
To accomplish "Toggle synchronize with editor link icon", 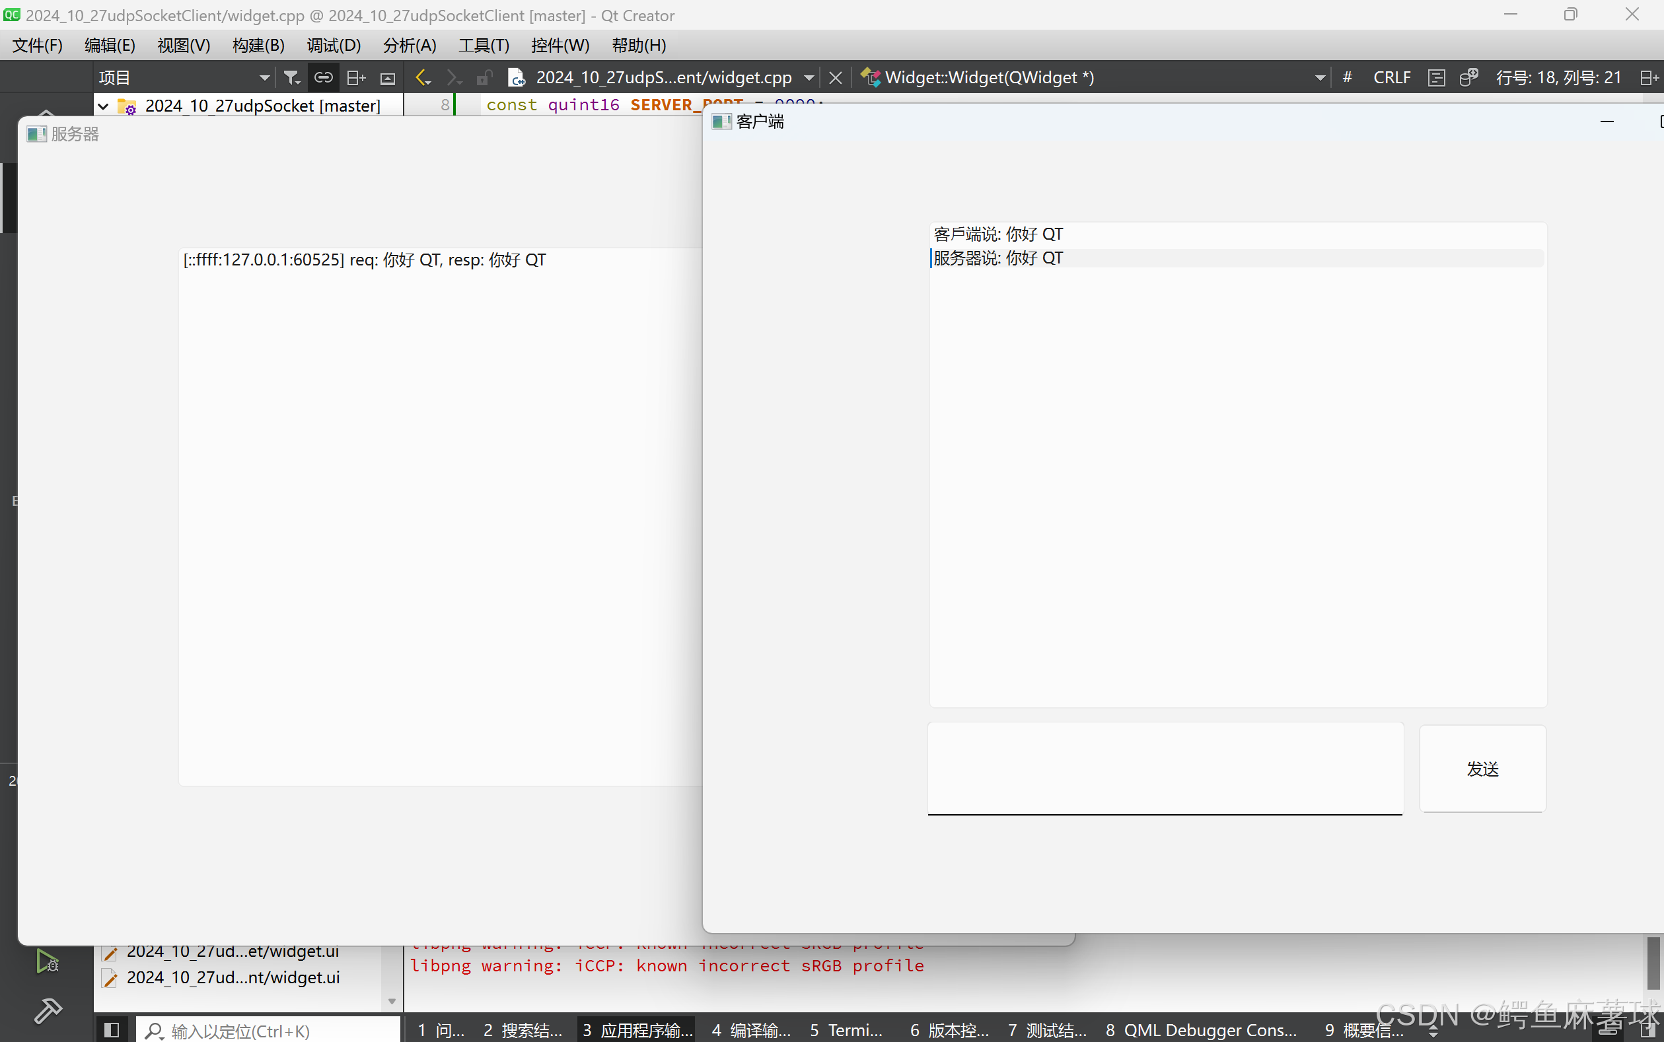I will (323, 78).
